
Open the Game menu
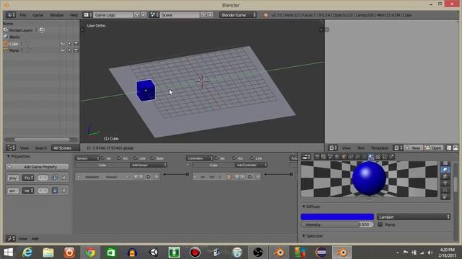(38, 15)
